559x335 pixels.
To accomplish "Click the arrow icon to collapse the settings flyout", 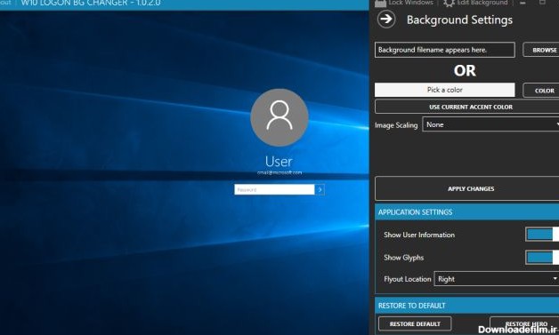I will (x=386, y=20).
